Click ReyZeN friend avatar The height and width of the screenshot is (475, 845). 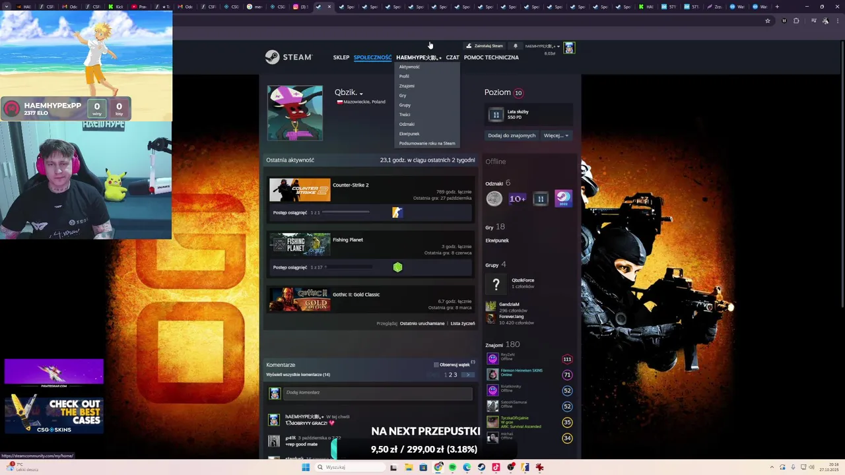[x=492, y=359]
